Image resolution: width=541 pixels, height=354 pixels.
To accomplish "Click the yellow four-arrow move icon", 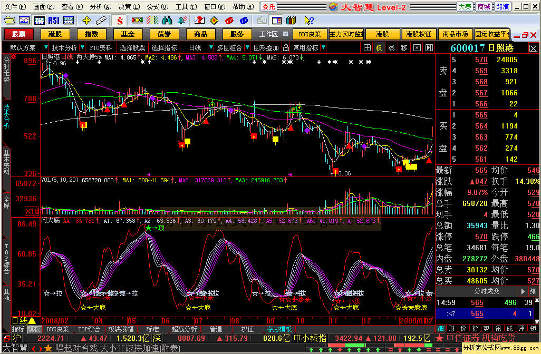I will click(86, 21).
